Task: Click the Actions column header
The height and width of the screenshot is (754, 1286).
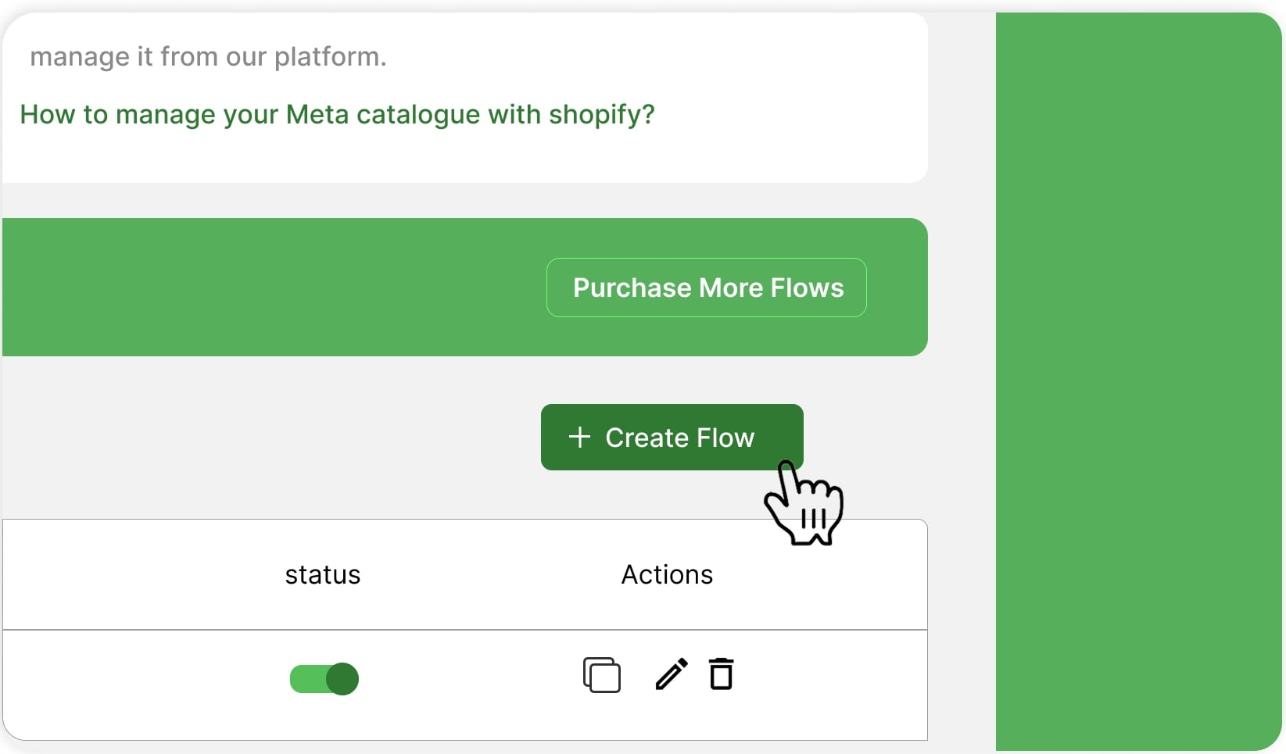Action: coord(667,575)
